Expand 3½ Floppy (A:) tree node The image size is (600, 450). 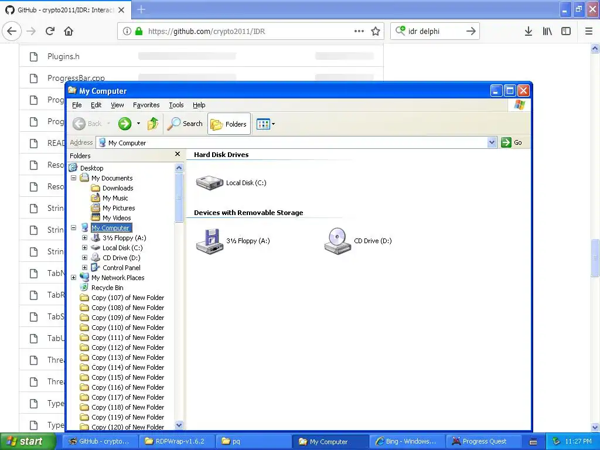(84, 238)
